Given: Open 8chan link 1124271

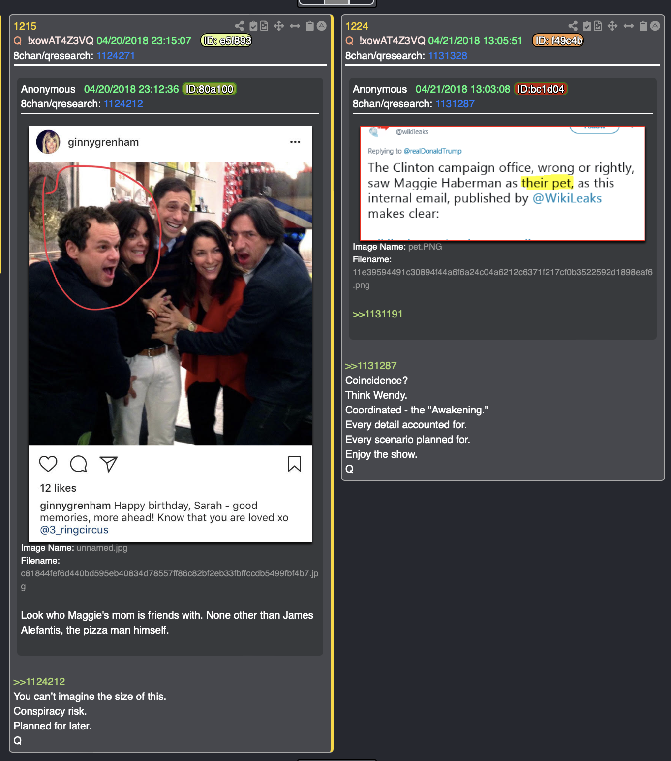Looking at the screenshot, I should (x=116, y=56).
